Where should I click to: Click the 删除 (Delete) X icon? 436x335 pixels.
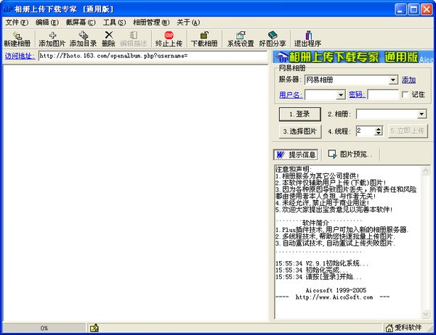click(x=108, y=35)
